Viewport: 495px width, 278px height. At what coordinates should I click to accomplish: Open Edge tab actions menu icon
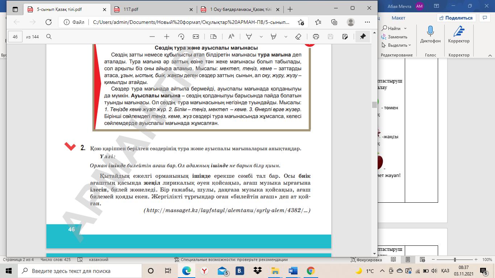pos(15,9)
